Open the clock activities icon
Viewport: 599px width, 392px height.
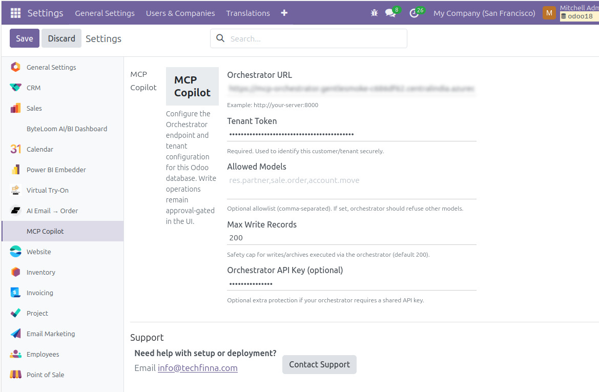point(415,13)
